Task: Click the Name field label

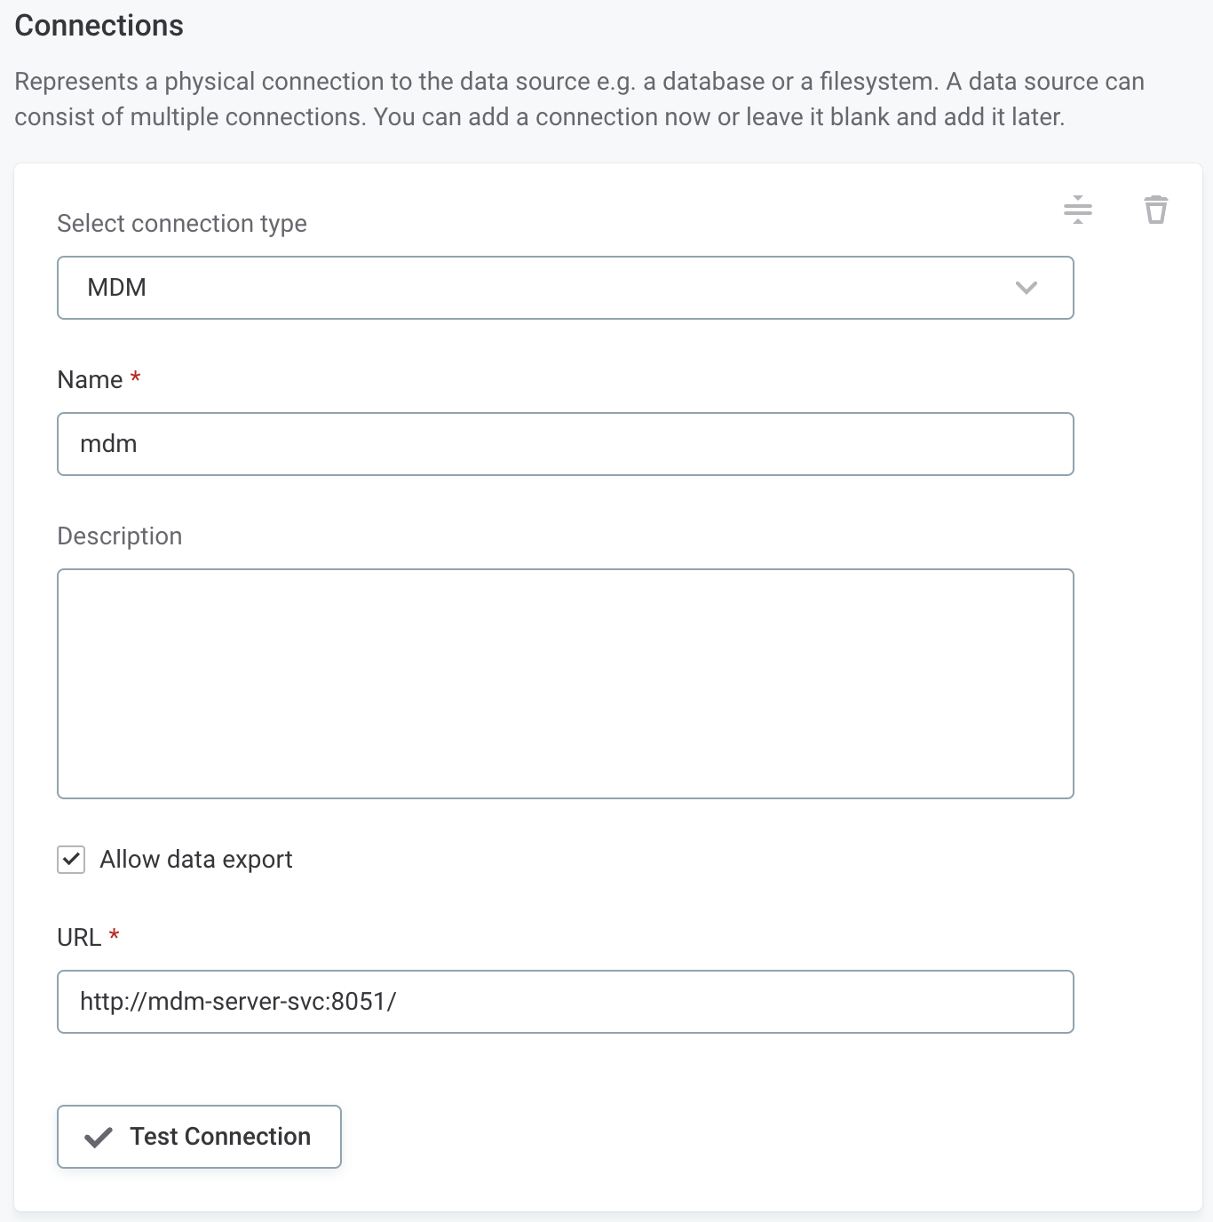Action: pyautogui.click(x=90, y=380)
